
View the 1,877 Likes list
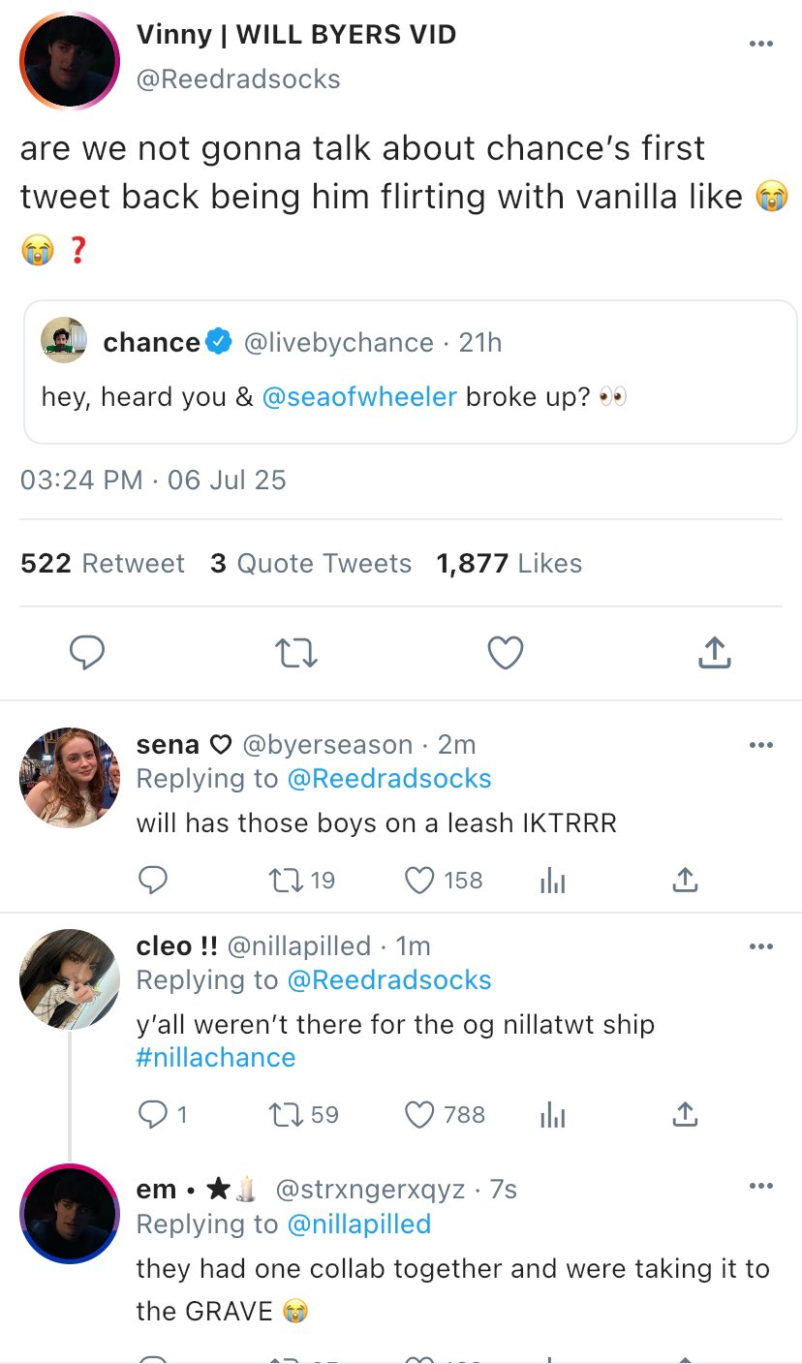pos(509,564)
